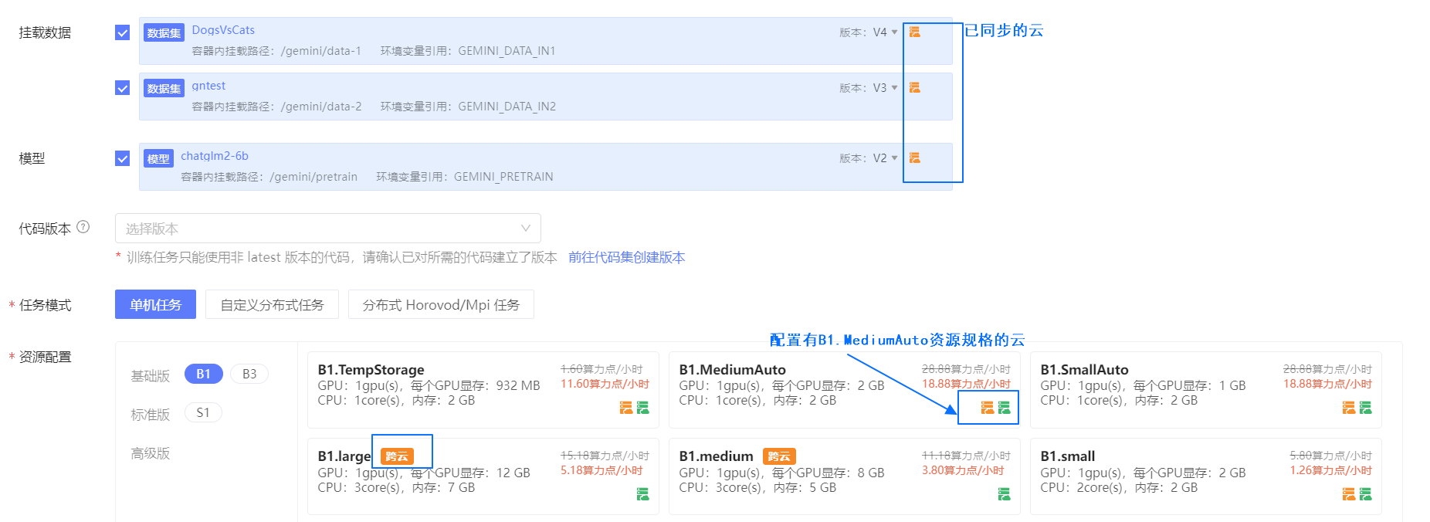The height and width of the screenshot is (522, 1430).
Task: Click the help icon beside 代码版本
Action: (x=83, y=227)
